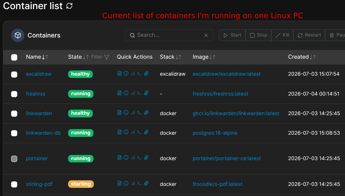Inspect stirling-pdf info icon
Viewport: 345px width, 196px height.
(126, 183)
